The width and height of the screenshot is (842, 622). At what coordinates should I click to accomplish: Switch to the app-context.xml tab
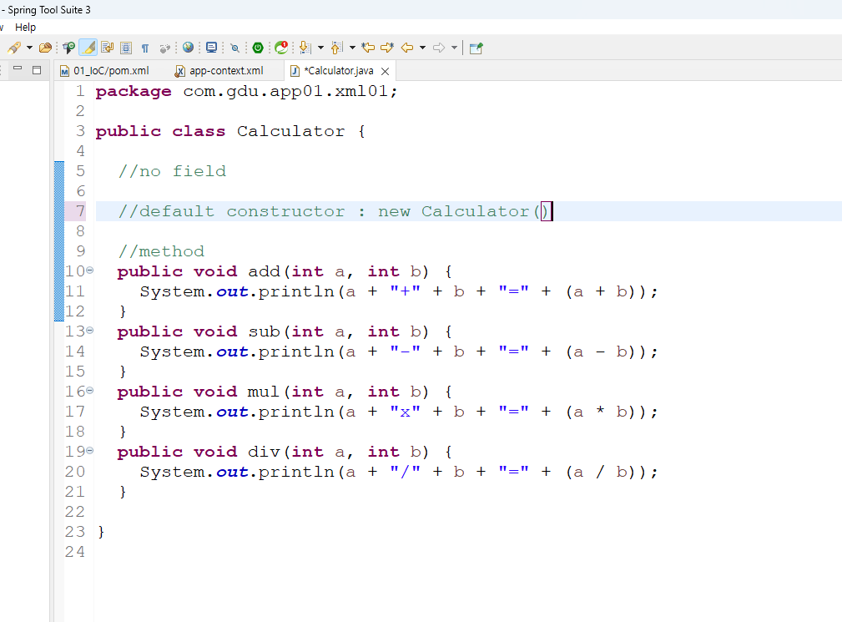[x=219, y=71]
